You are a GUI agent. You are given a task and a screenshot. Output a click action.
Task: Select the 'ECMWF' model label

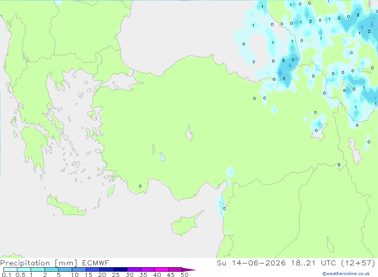click(96, 263)
